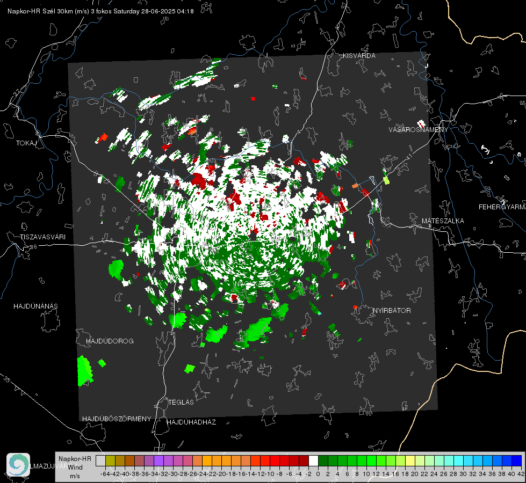Click the Wind label in legend
Image resolution: width=526 pixels, height=483 pixels.
pyautogui.click(x=75, y=467)
